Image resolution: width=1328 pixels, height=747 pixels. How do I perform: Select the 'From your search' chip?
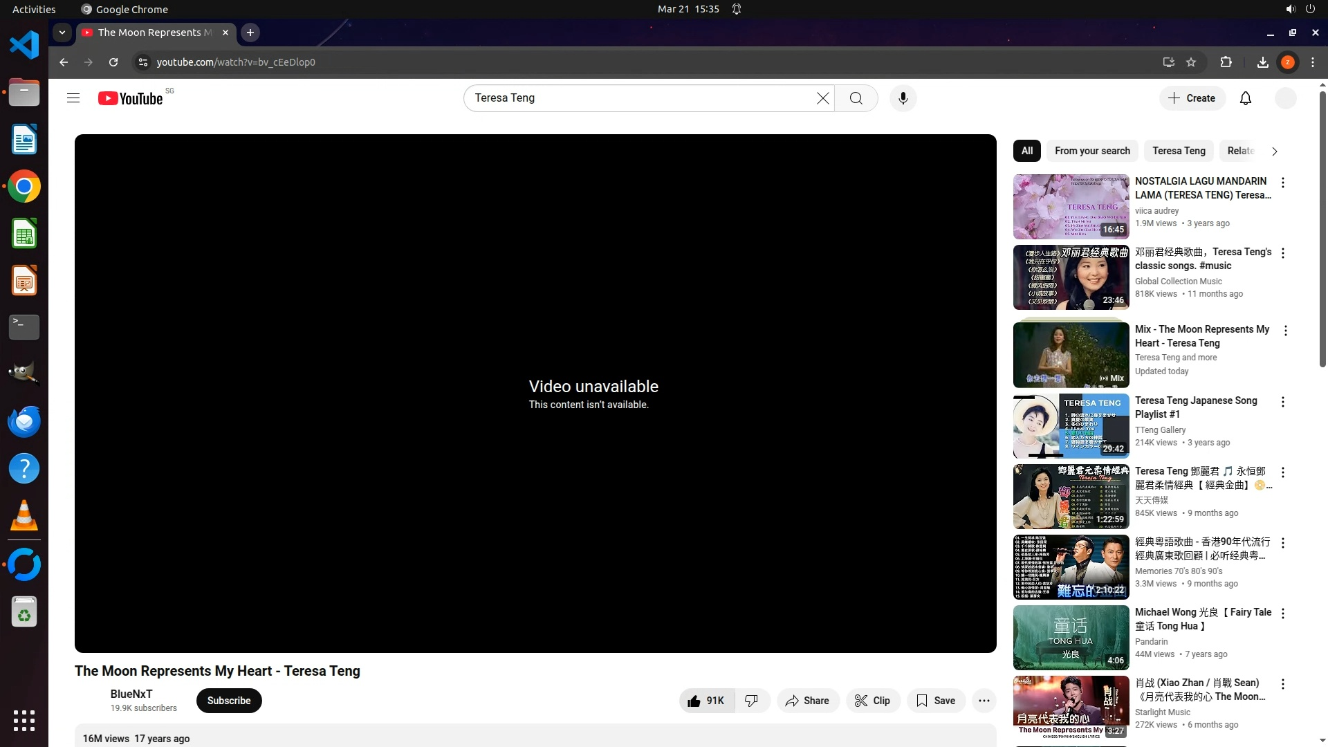coord(1091,151)
